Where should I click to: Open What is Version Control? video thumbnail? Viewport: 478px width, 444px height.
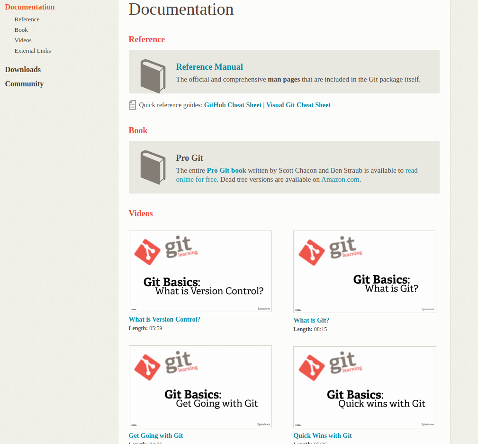200,271
